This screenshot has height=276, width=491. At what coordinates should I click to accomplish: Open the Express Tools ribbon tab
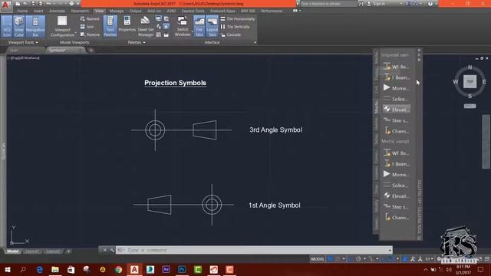[x=193, y=11]
